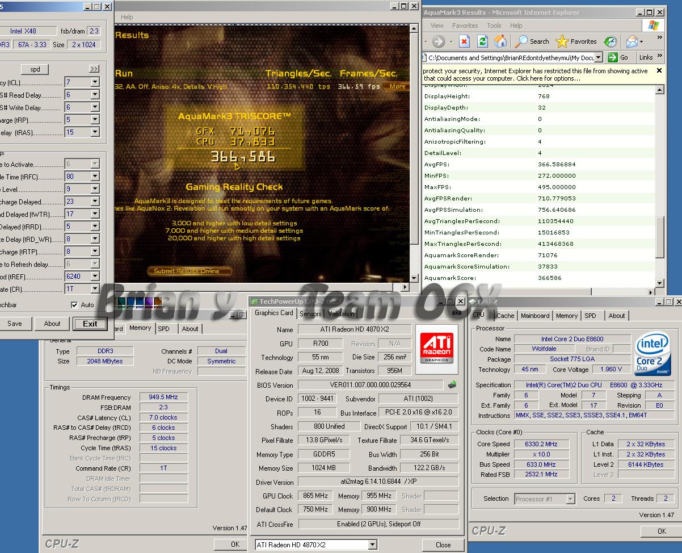The height and width of the screenshot is (553, 682).
Task: Toggle the Auto checkbox in MemSet
Action: click(x=74, y=305)
